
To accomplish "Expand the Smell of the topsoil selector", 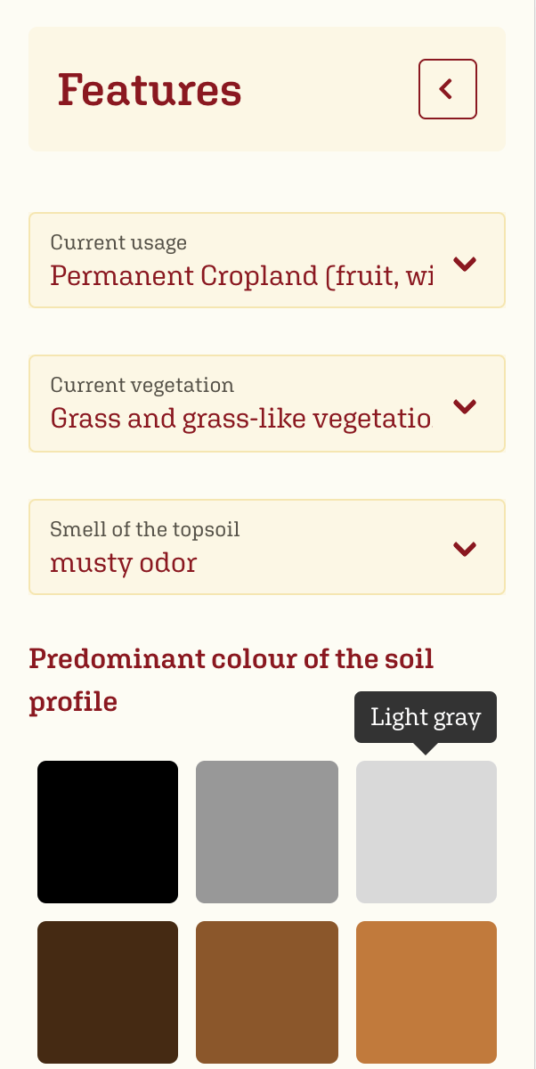I will point(267,546).
